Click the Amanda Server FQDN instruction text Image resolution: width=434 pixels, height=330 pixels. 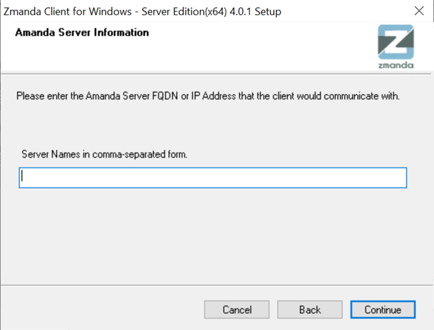tap(208, 96)
